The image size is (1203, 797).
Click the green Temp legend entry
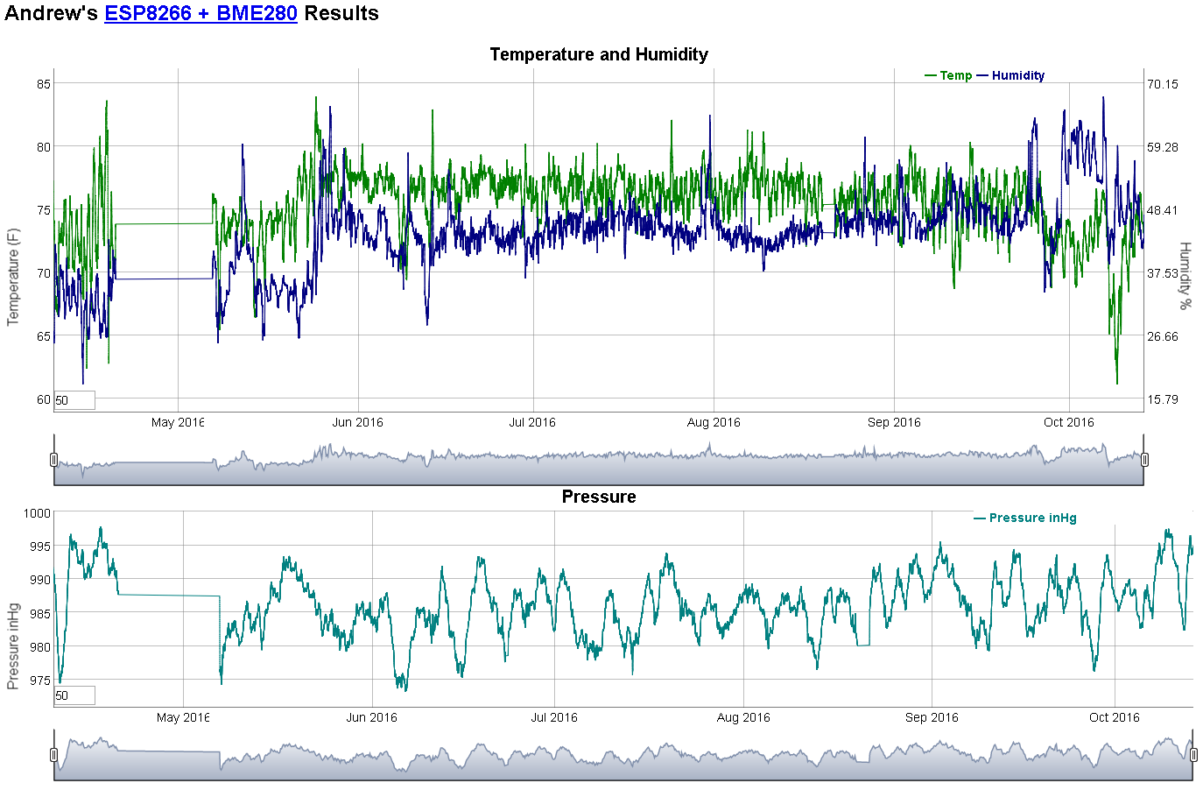948,76
